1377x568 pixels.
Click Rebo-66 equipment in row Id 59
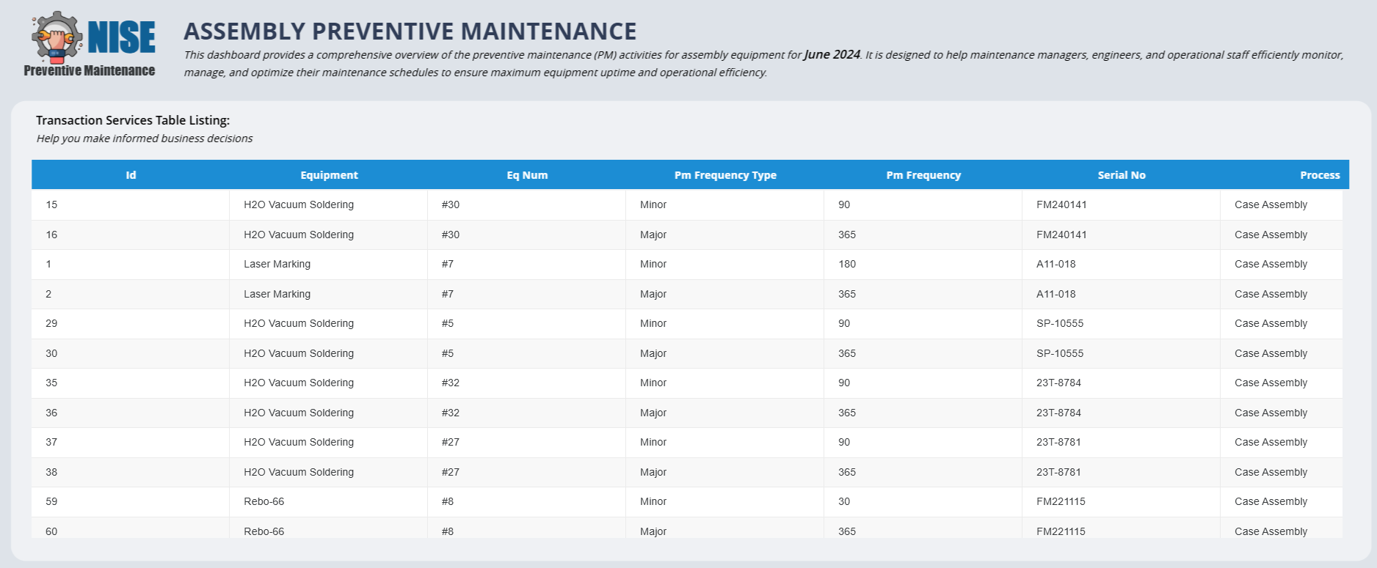click(x=264, y=501)
